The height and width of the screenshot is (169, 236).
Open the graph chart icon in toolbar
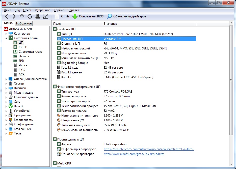click(45, 16)
